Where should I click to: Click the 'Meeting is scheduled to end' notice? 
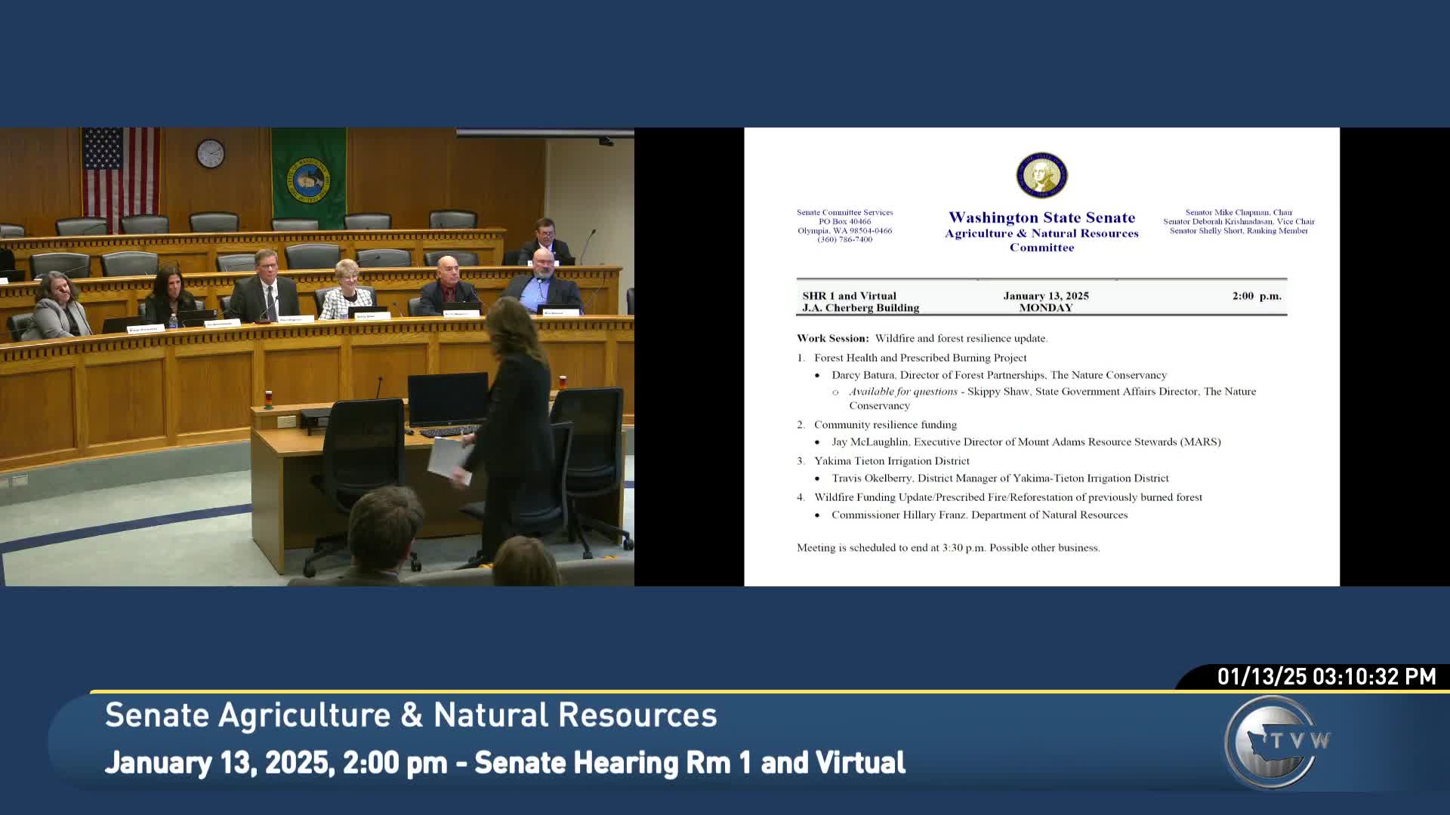(x=948, y=548)
